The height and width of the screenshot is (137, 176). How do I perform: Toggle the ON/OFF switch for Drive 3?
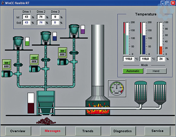(x=62, y=52)
